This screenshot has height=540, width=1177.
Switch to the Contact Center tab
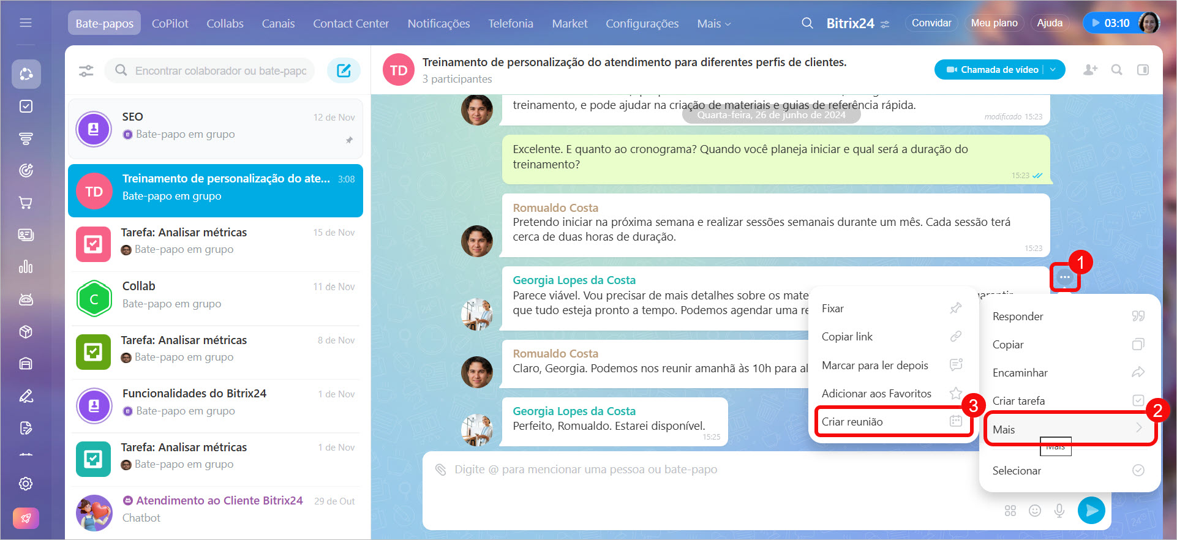[351, 24]
